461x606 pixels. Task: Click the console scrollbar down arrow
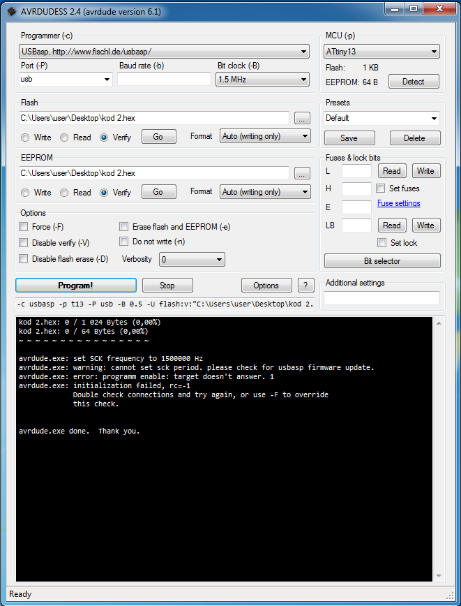pos(439,576)
